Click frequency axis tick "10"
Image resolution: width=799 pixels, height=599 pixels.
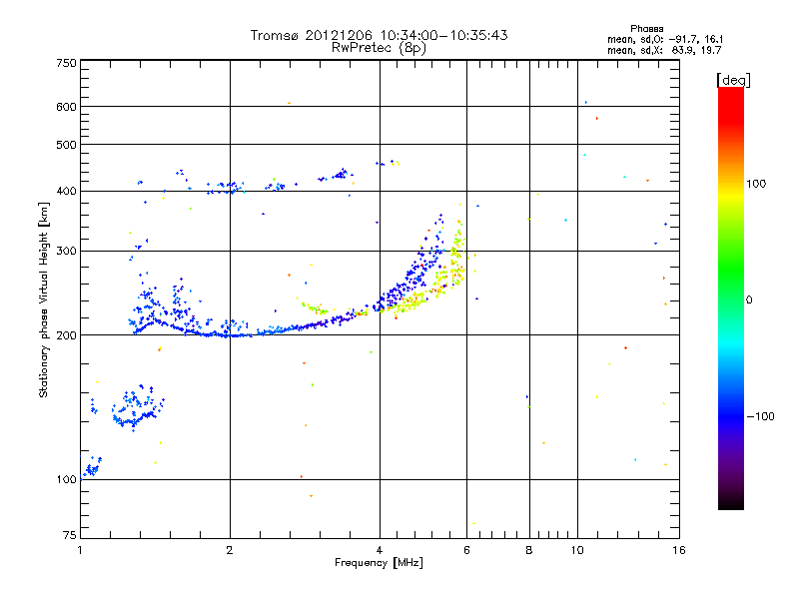point(577,550)
